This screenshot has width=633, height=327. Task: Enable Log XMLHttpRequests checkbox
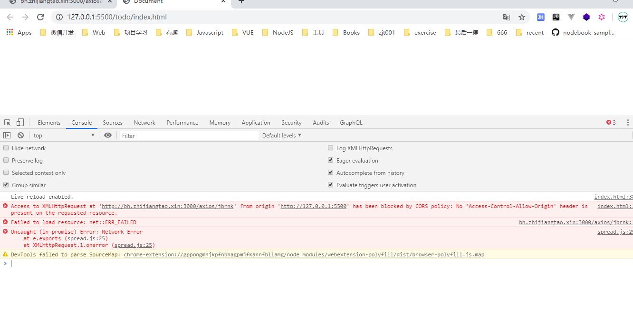pyautogui.click(x=331, y=148)
